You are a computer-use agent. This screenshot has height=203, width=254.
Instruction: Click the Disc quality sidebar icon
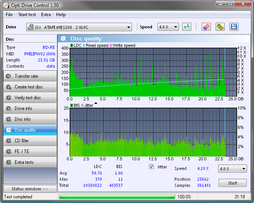(8, 130)
